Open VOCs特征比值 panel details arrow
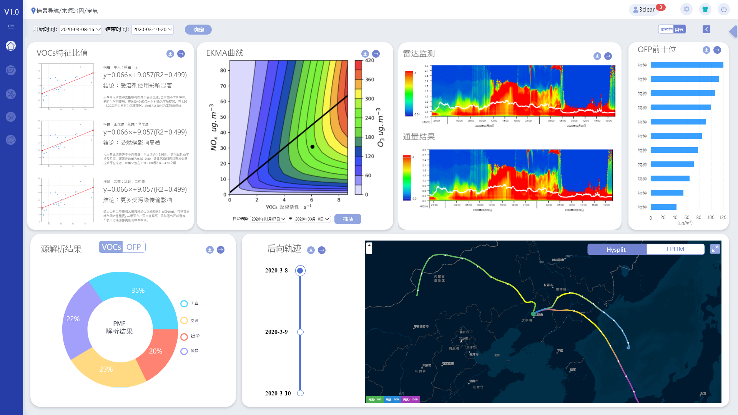Screen dimensions: 738x415 coord(181,54)
